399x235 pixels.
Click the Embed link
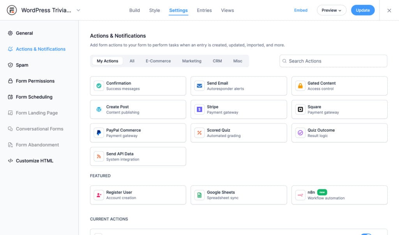pos(301,10)
